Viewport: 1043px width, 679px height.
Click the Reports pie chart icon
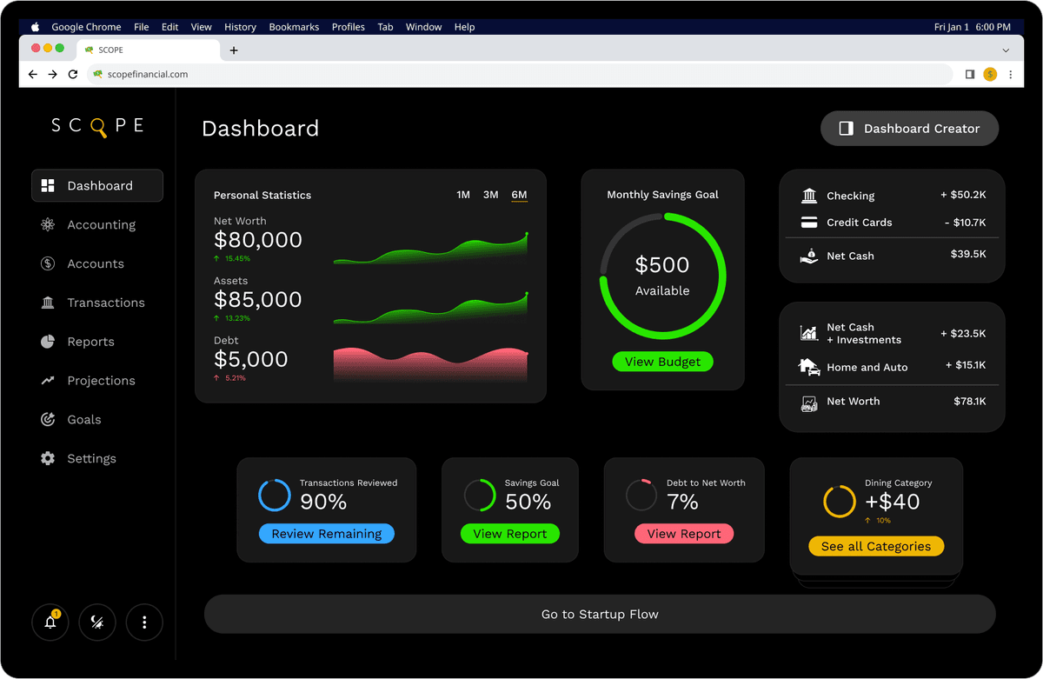point(48,342)
